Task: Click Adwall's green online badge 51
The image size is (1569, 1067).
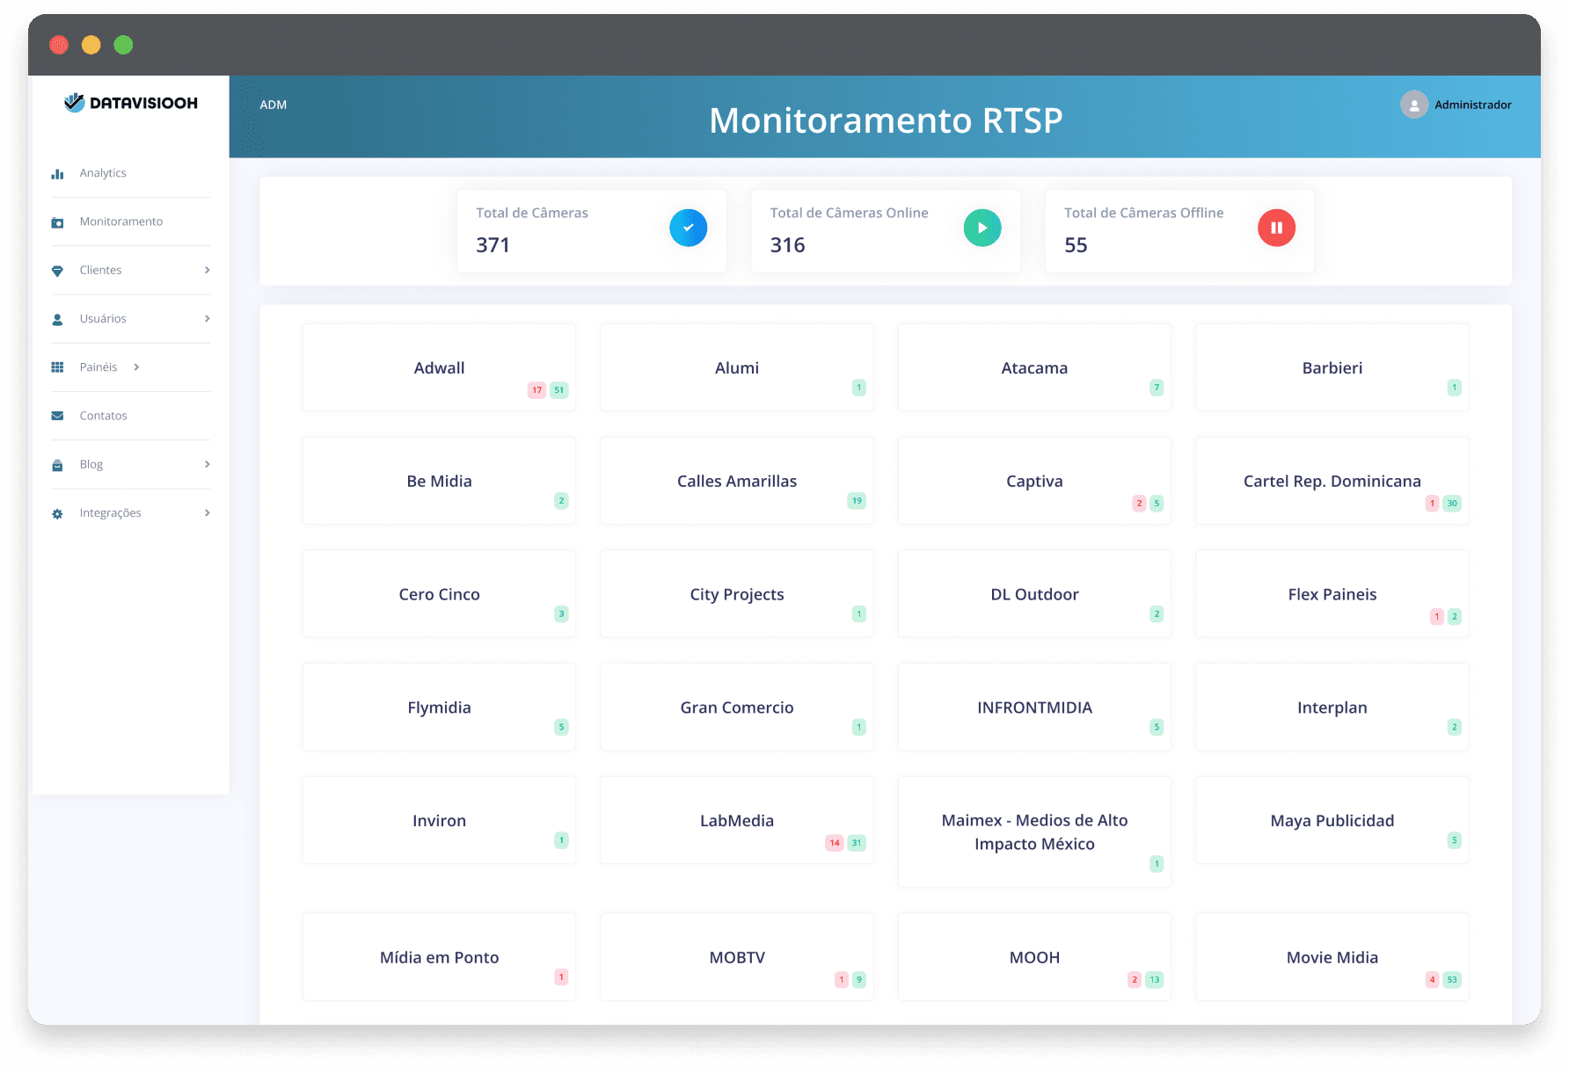Action: point(558,390)
